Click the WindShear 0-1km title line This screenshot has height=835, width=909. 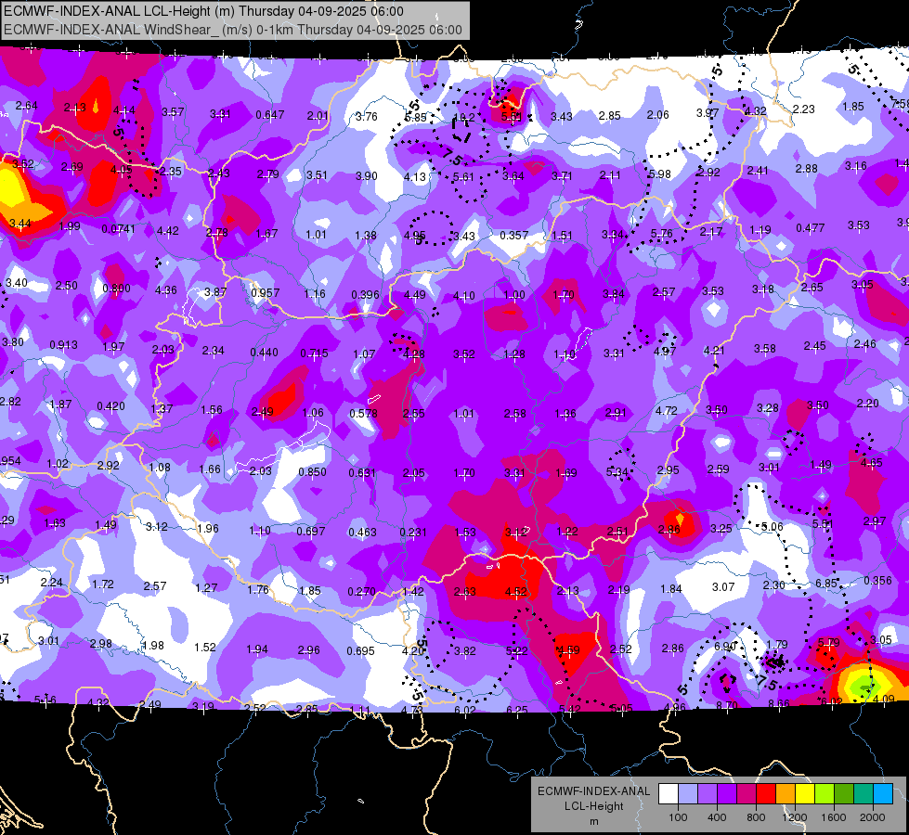click(233, 30)
